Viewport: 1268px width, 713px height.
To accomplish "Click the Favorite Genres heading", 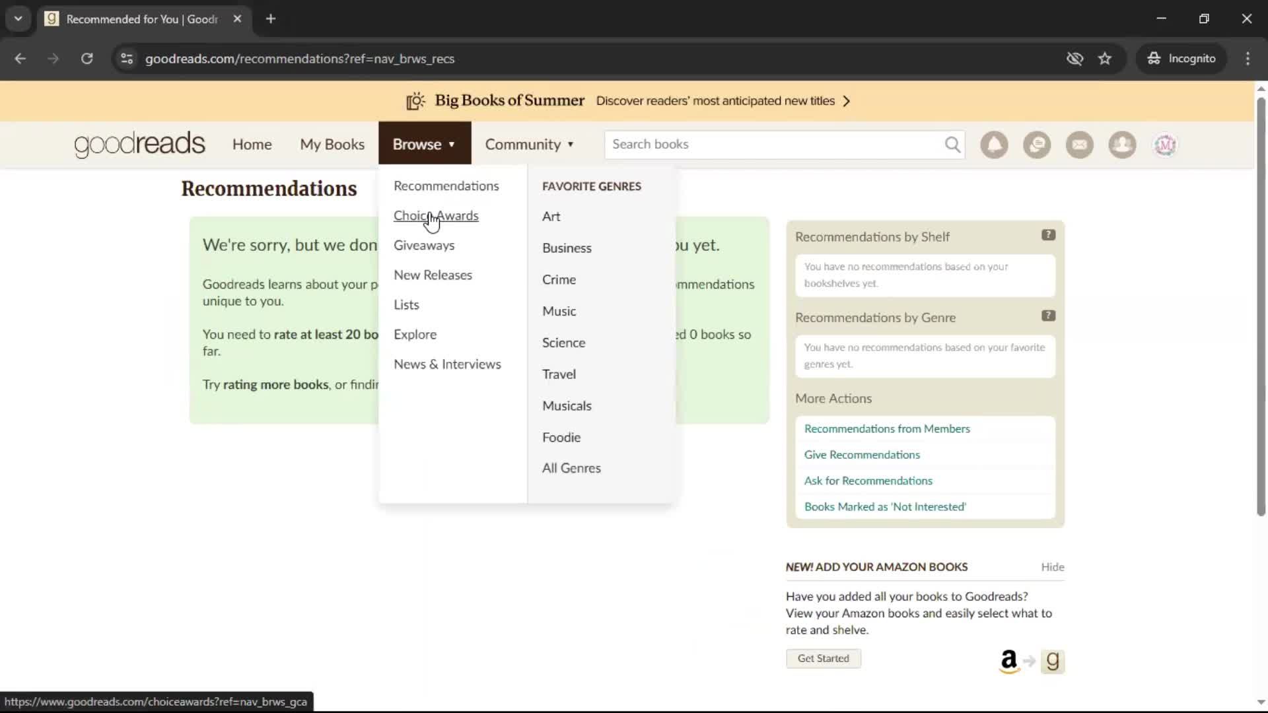I will pos(591,186).
